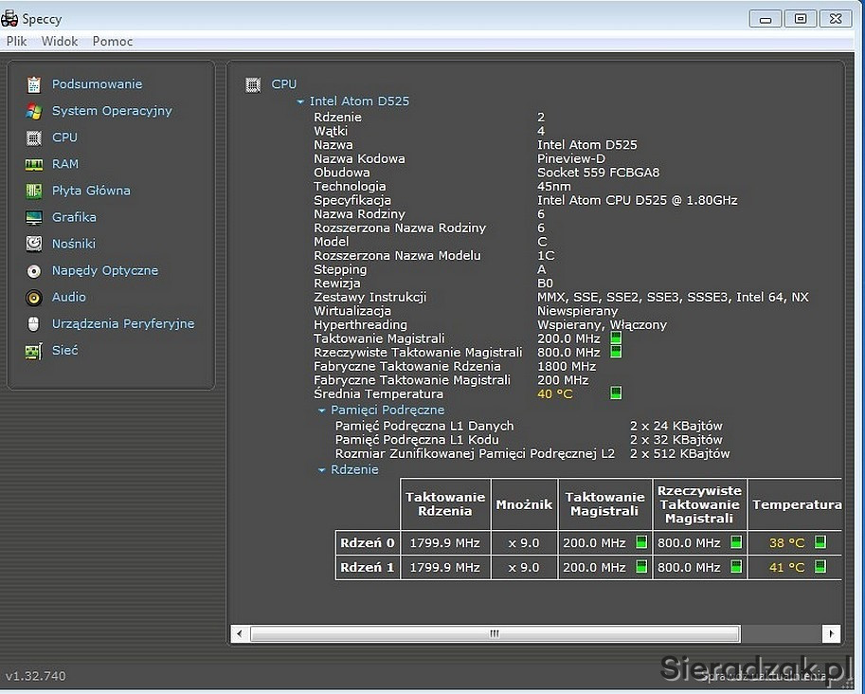Click the scroll left arrow button
Image resolution: width=865 pixels, height=694 pixels.
click(240, 633)
